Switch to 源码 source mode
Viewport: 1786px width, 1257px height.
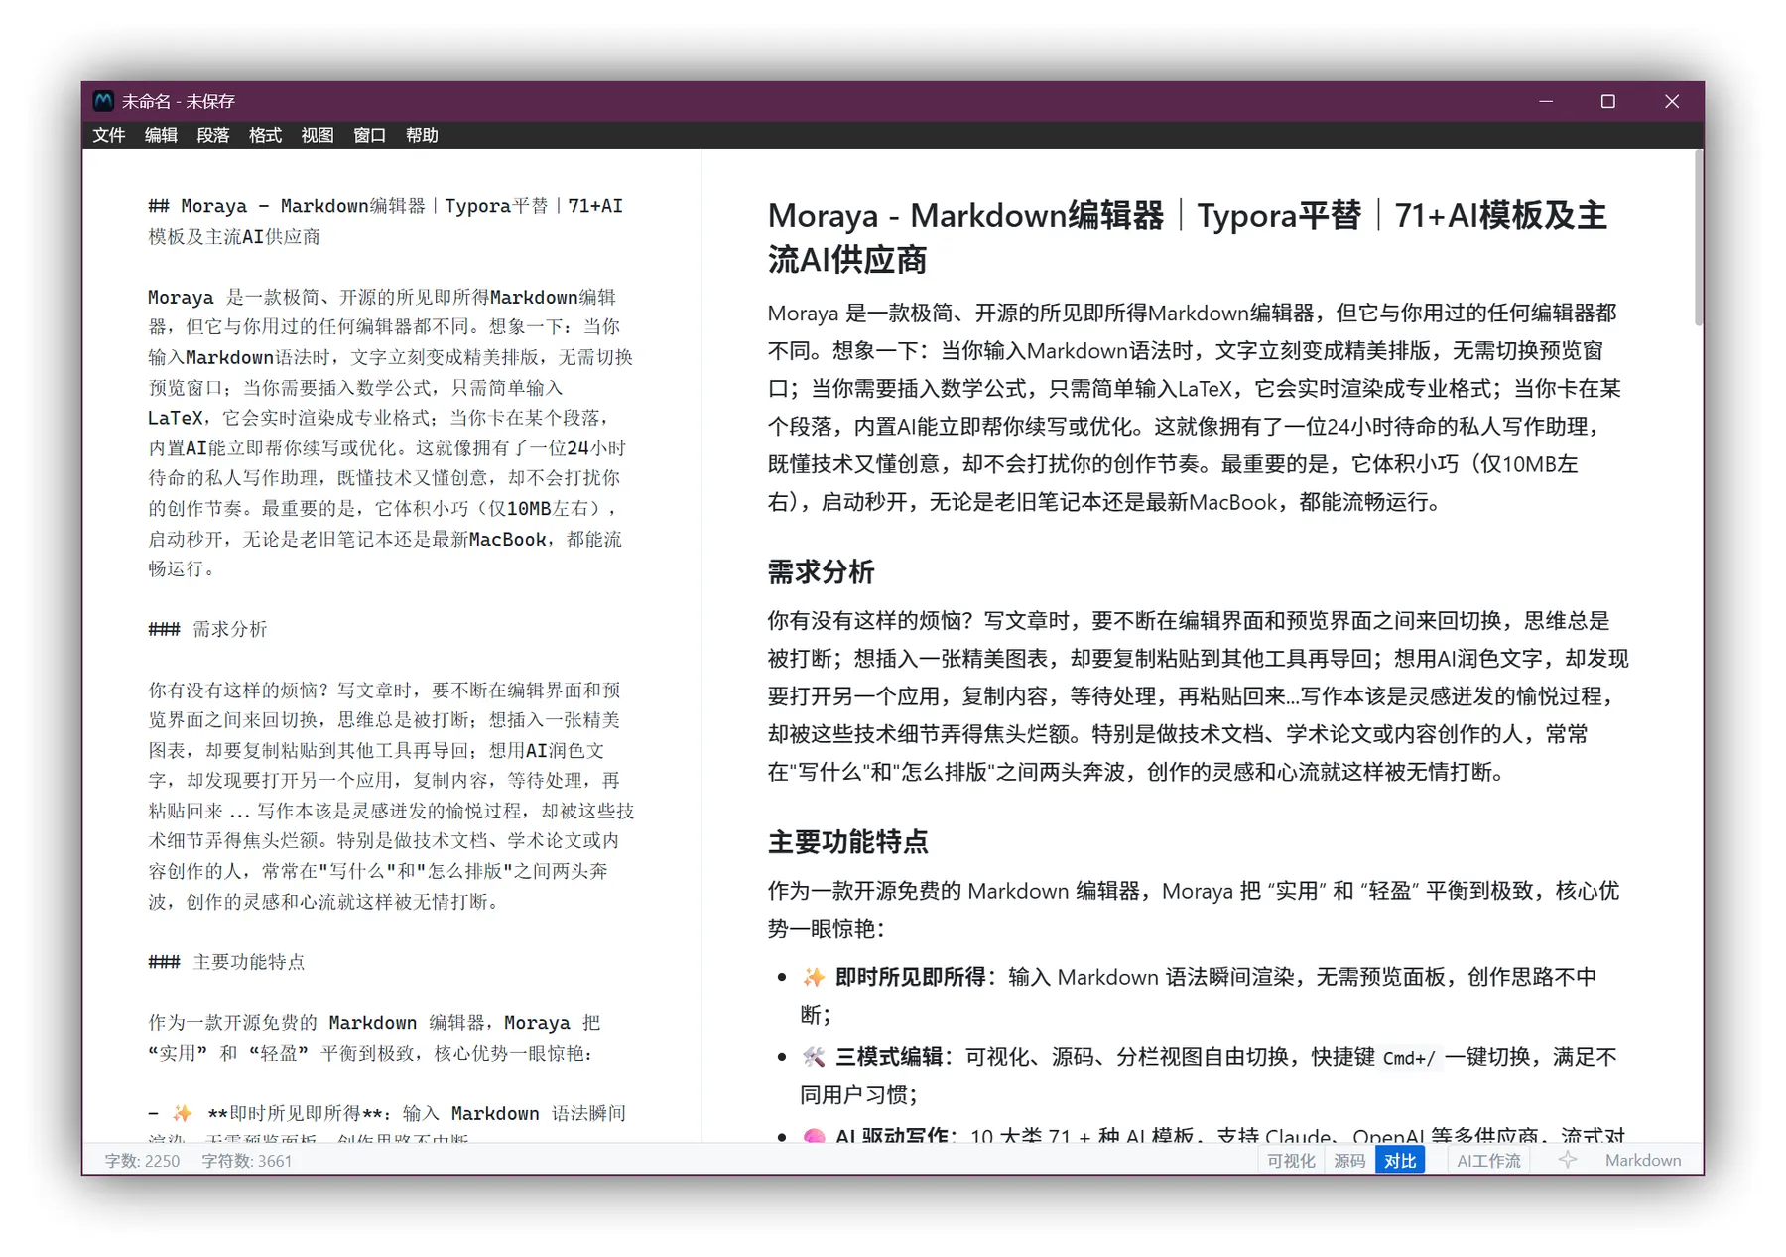coord(1348,1160)
